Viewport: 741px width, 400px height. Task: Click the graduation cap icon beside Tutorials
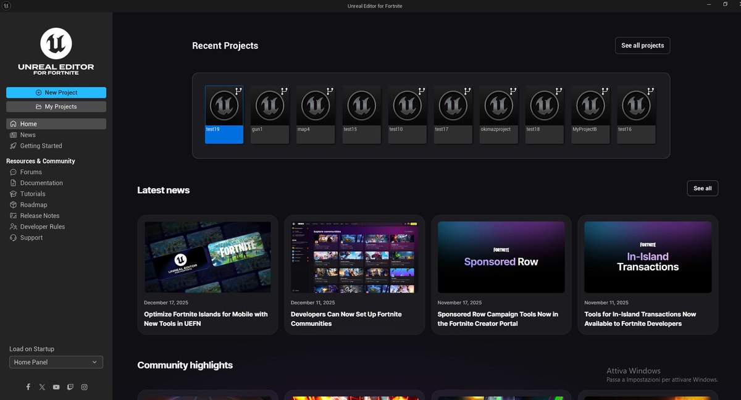tap(14, 194)
